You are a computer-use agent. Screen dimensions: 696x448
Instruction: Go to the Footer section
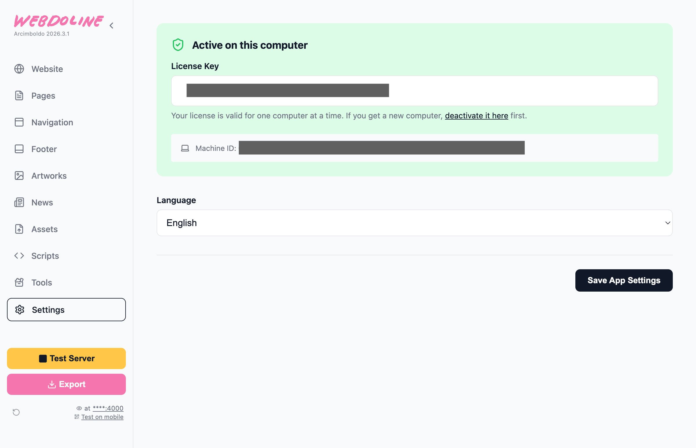pyautogui.click(x=44, y=149)
